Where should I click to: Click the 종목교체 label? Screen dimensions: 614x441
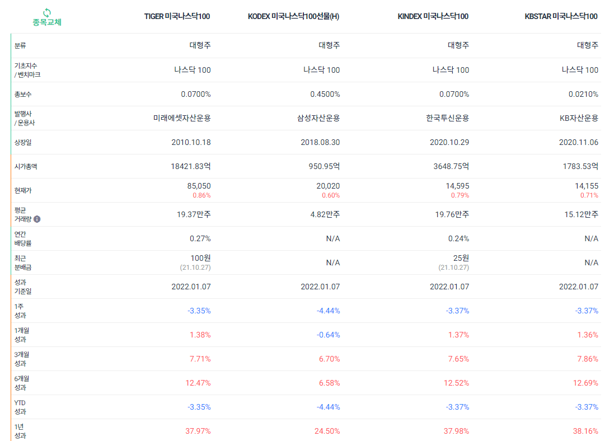(47, 22)
